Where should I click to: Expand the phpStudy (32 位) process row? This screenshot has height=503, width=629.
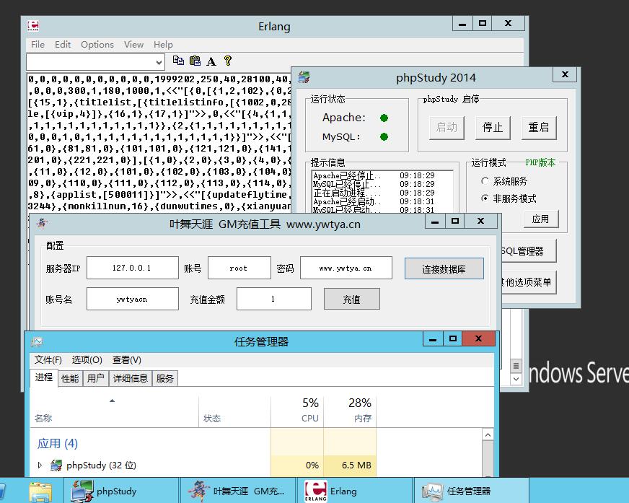[x=40, y=465]
